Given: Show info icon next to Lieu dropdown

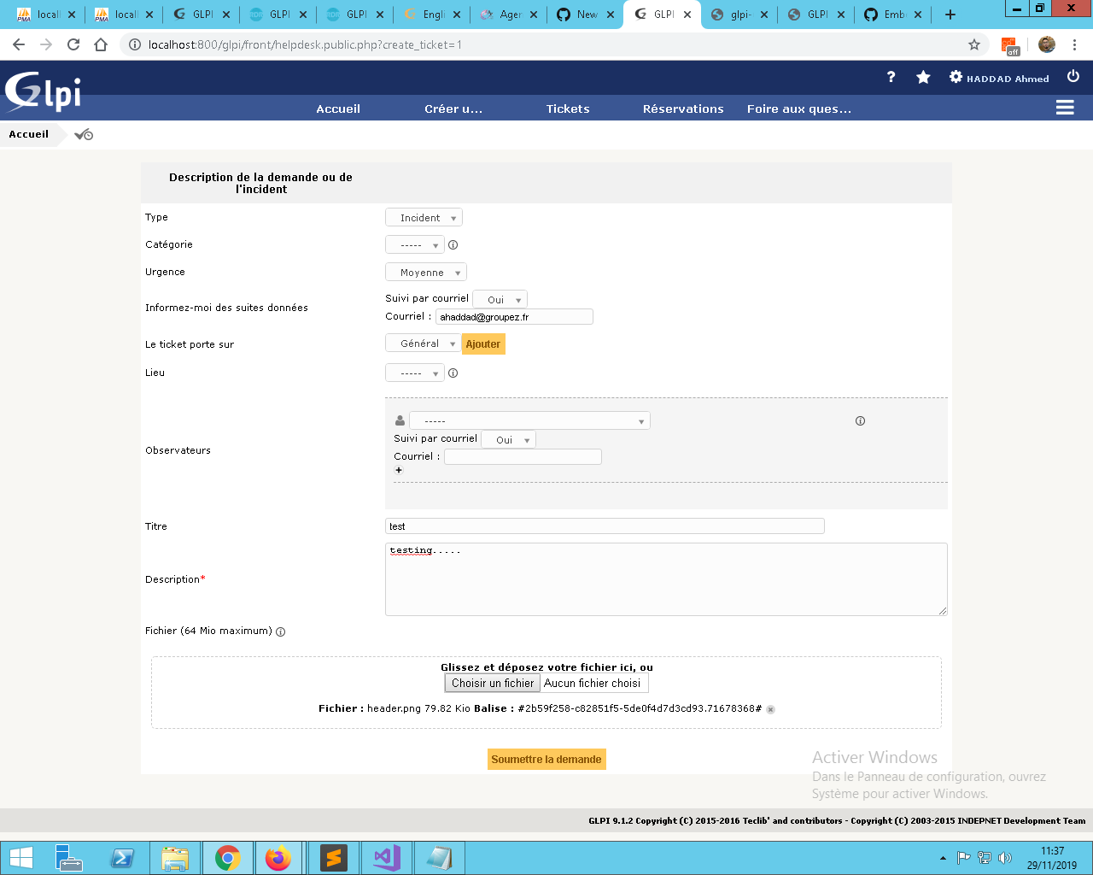Looking at the screenshot, I should pos(453,373).
